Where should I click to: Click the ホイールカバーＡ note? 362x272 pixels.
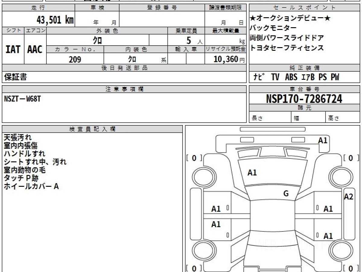[x=31, y=186]
